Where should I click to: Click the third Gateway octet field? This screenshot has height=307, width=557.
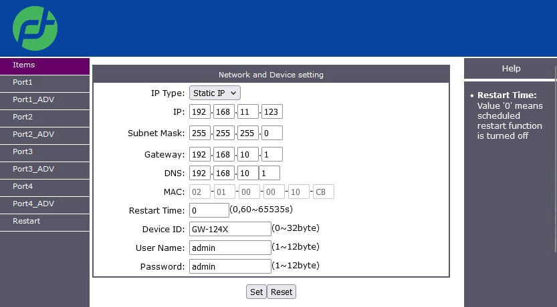tap(248, 154)
